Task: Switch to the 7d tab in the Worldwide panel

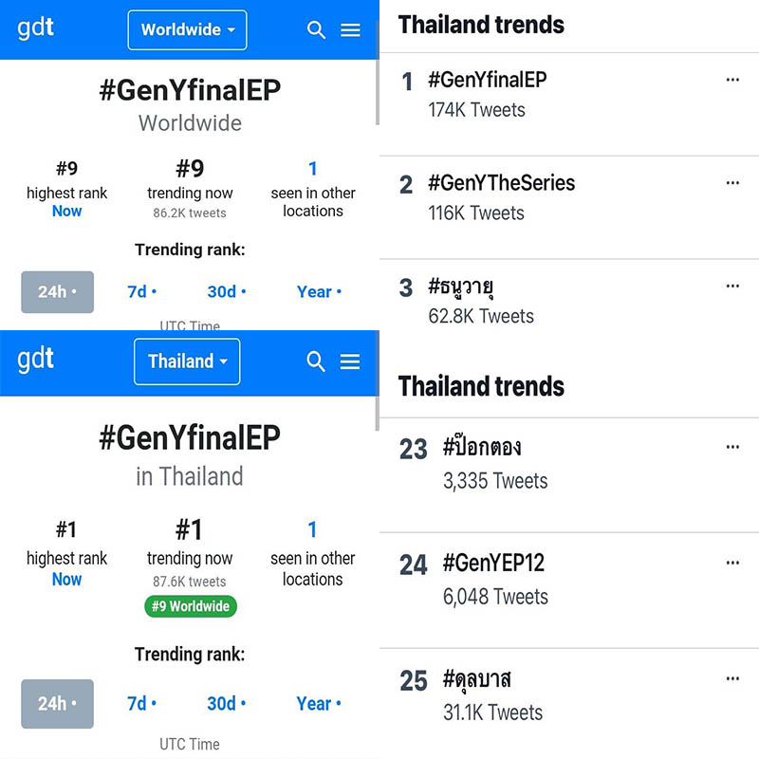Action: tap(141, 291)
